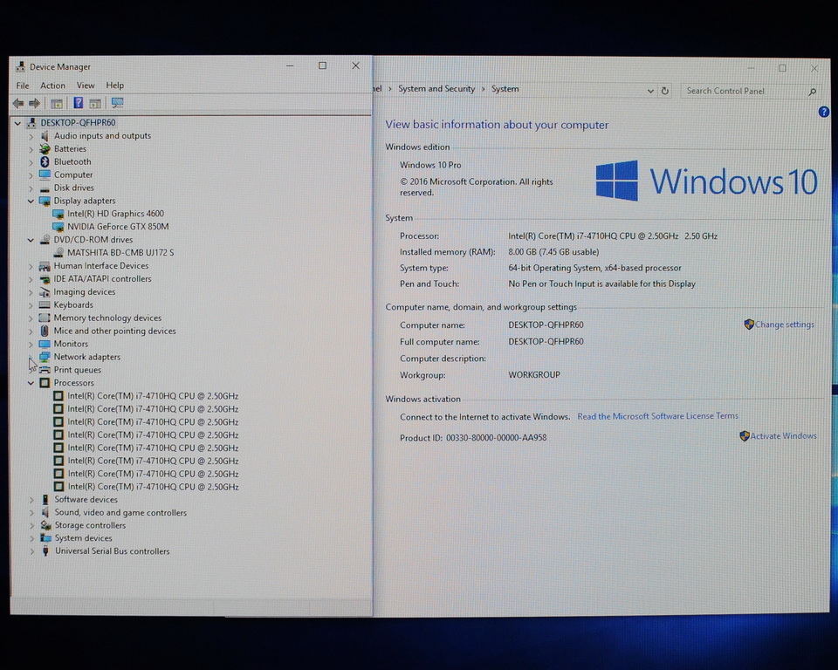
Task: Expand the Bluetooth category arrow
Action: click(x=31, y=162)
